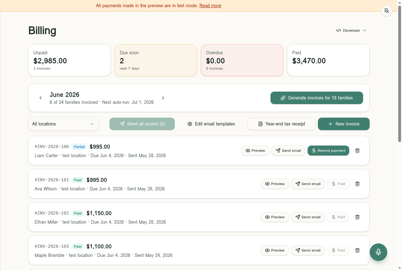
Task: Delete invoice INV-2026-102 with trash icon
Action: (x=357, y=217)
